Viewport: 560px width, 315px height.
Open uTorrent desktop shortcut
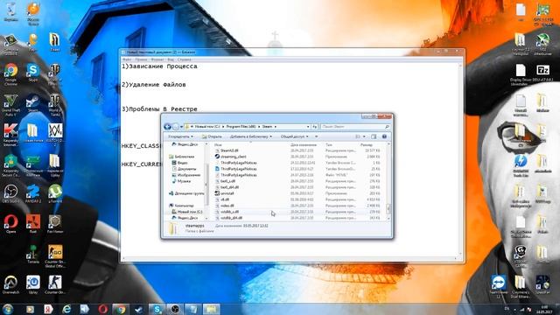(55, 193)
